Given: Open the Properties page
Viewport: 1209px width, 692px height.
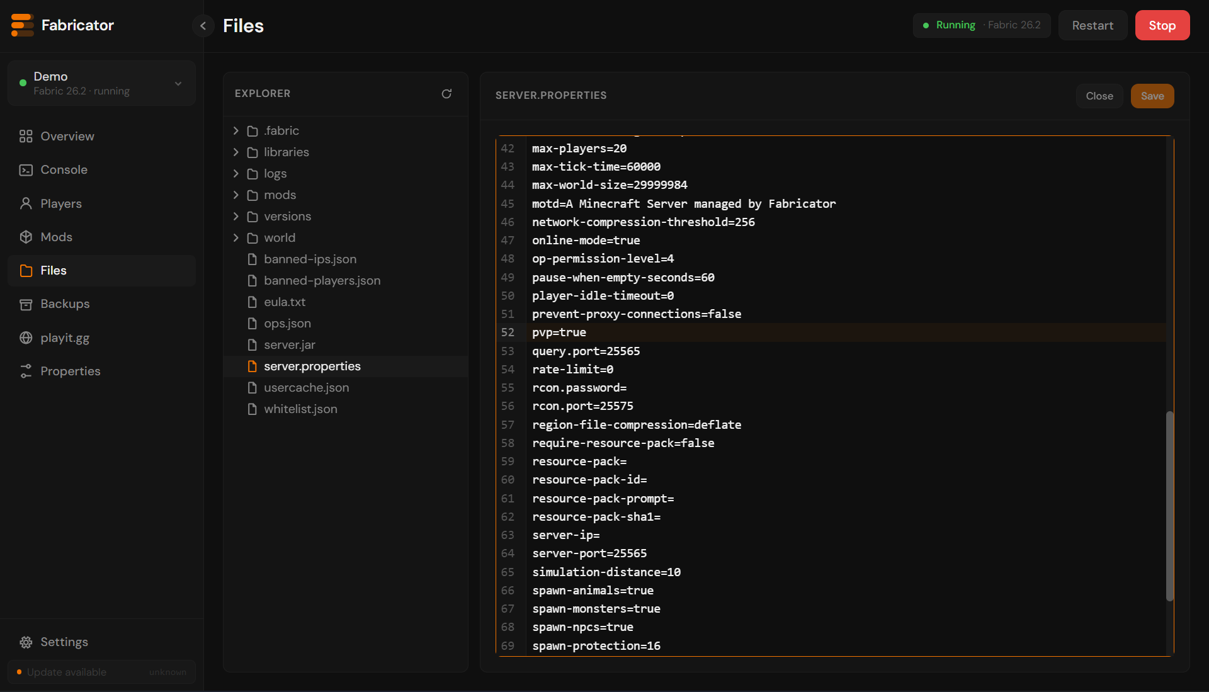Looking at the screenshot, I should (x=101, y=372).
